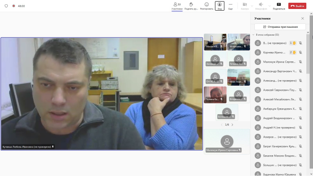This screenshot has width=313, height=176.
Task: Click the Отправка приглашения button
Action: pyautogui.click(x=280, y=27)
